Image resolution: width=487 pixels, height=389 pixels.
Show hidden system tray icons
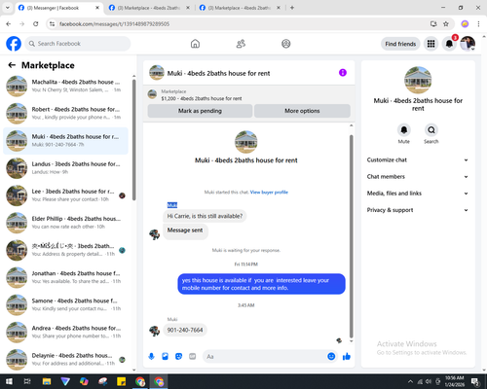tap(410, 381)
